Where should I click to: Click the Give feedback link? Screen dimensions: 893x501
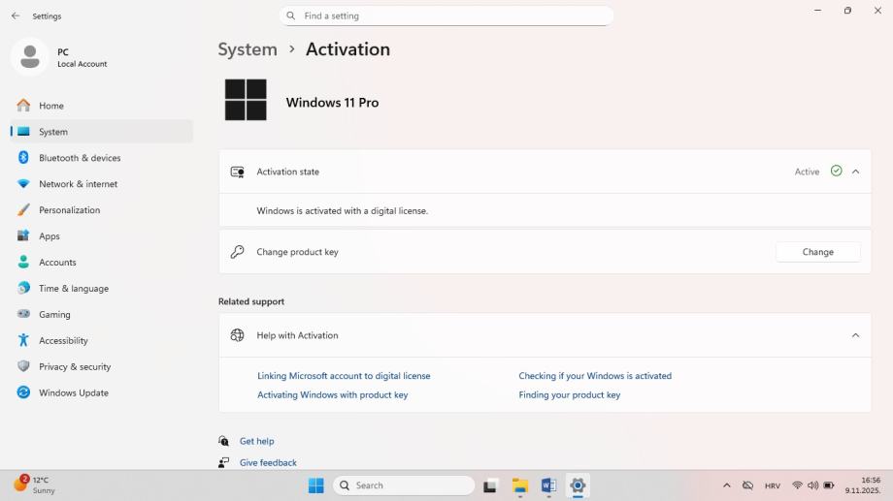pyautogui.click(x=268, y=462)
